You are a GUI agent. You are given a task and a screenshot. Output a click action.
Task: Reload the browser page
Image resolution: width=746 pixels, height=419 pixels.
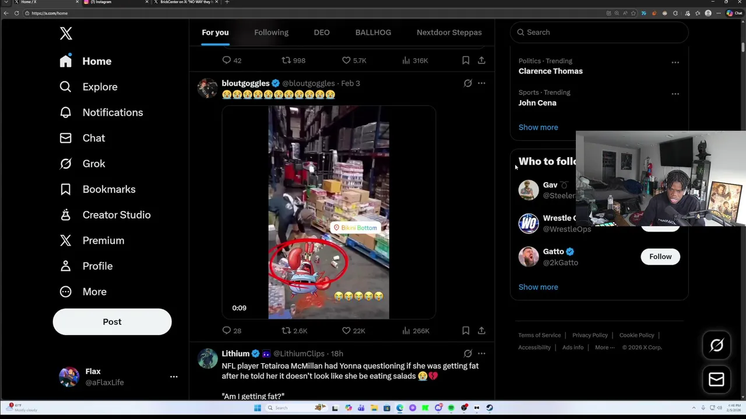tap(16, 13)
